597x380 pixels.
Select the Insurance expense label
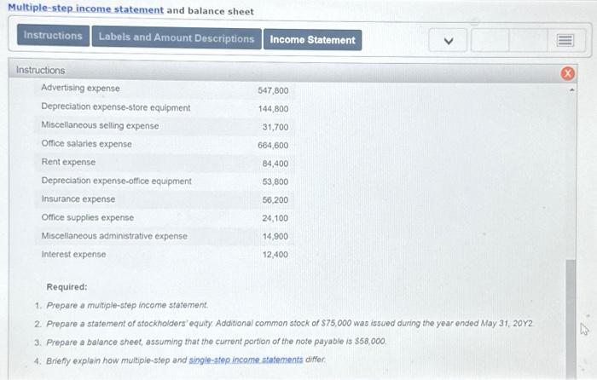(78, 199)
